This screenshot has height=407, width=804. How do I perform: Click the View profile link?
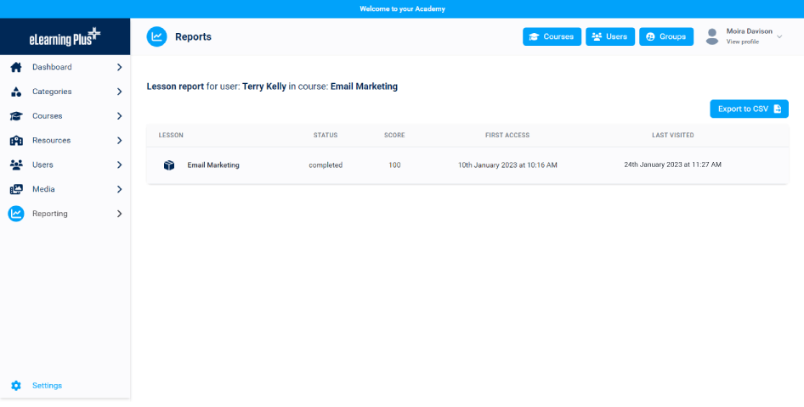(742, 42)
